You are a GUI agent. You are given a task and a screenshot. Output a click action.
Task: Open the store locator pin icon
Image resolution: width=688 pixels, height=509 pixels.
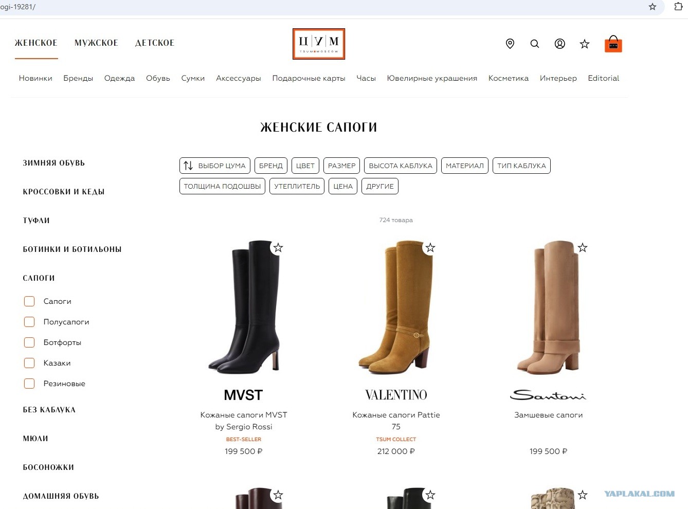[x=510, y=44]
